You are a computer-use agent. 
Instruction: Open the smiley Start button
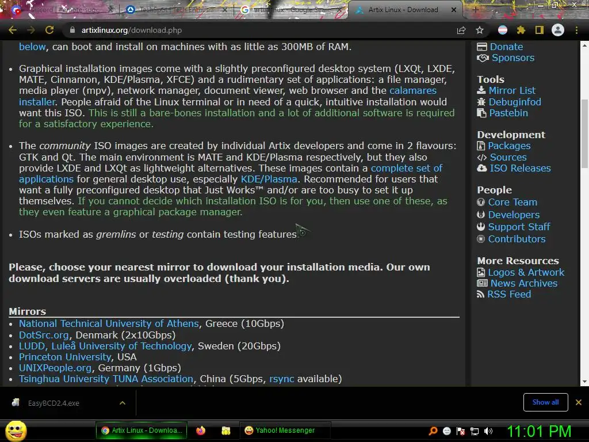(x=16, y=430)
